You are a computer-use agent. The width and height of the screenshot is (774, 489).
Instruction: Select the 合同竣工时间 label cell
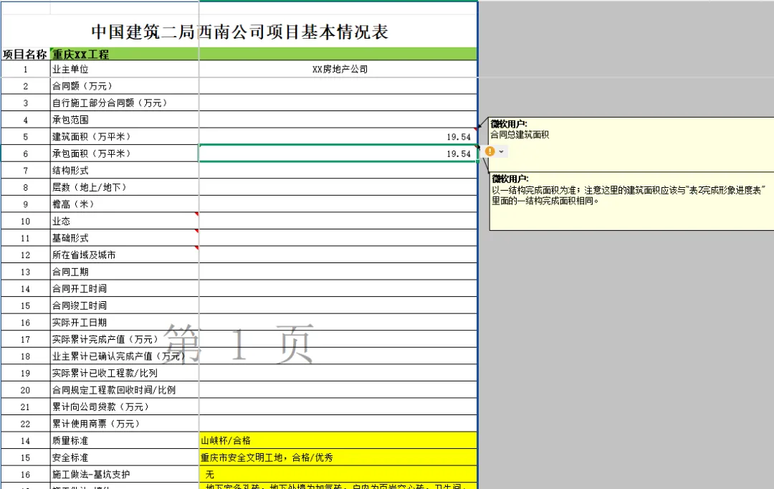[125, 305]
